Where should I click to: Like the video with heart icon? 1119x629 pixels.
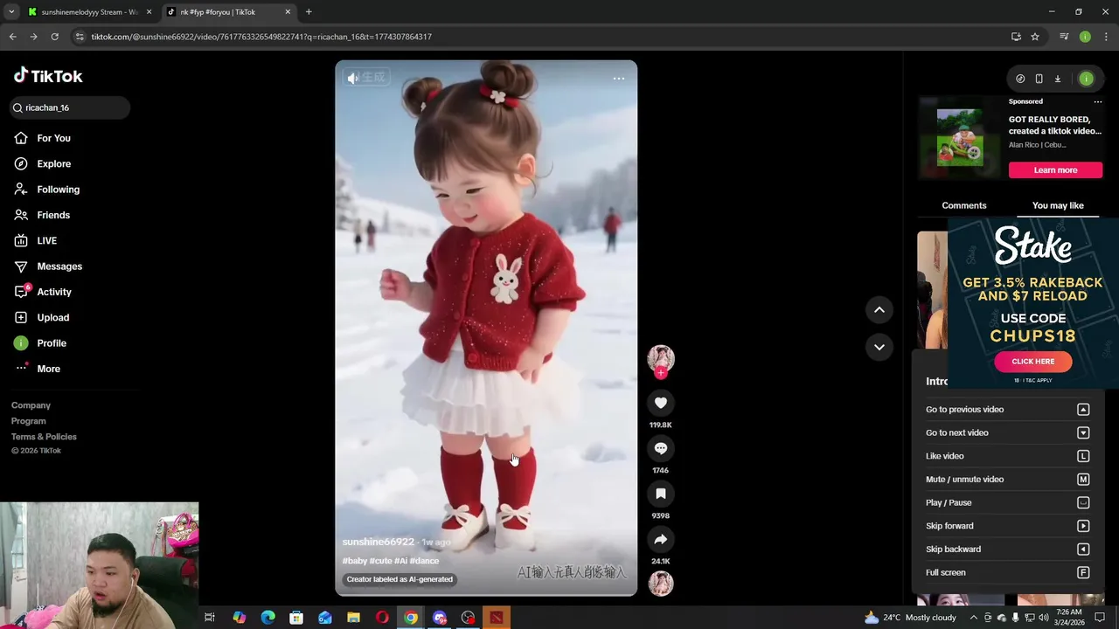(x=661, y=403)
